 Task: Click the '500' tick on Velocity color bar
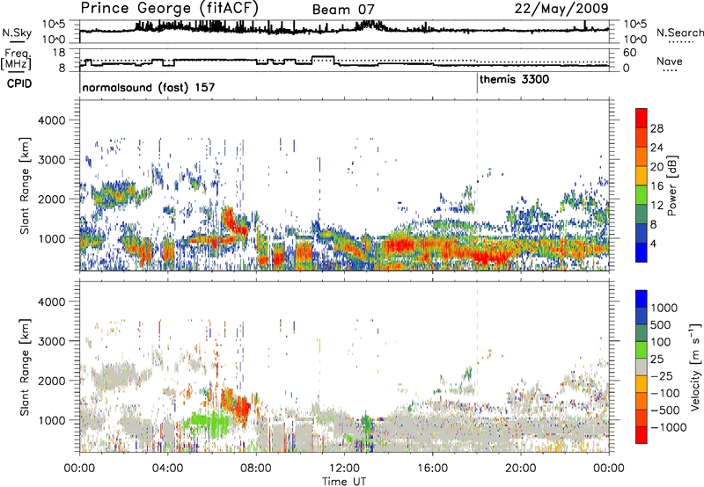click(661, 324)
